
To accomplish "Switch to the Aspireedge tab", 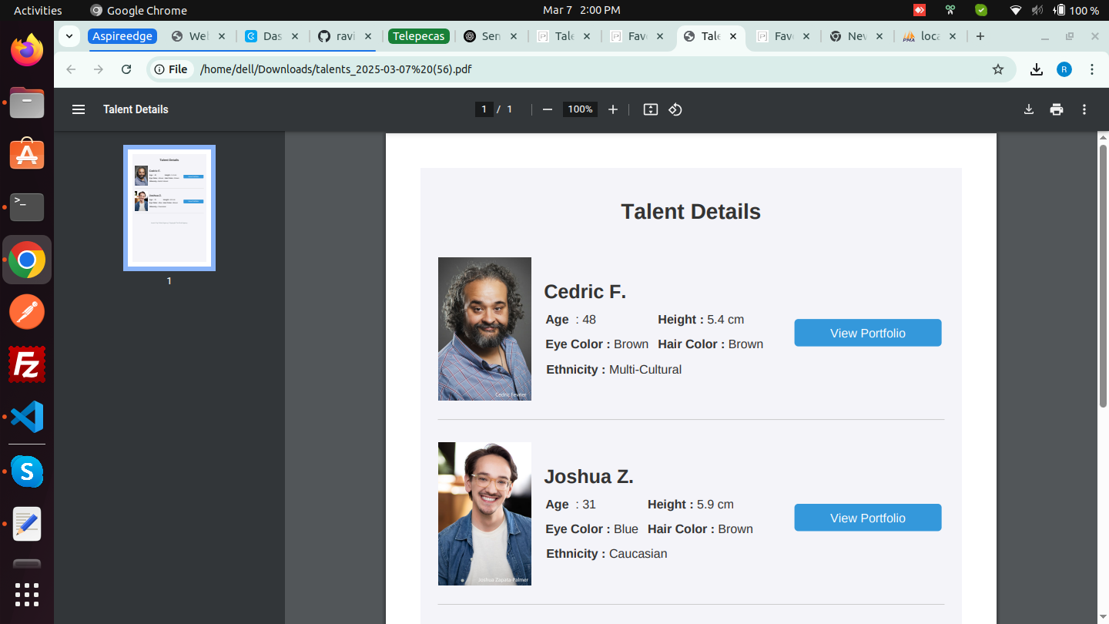I will click(122, 36).
